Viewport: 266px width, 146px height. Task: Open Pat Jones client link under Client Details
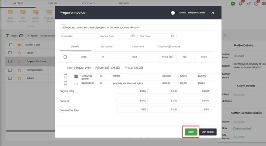239,94
